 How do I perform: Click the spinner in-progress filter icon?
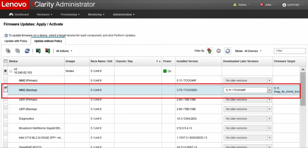click(x=227, y=51)
